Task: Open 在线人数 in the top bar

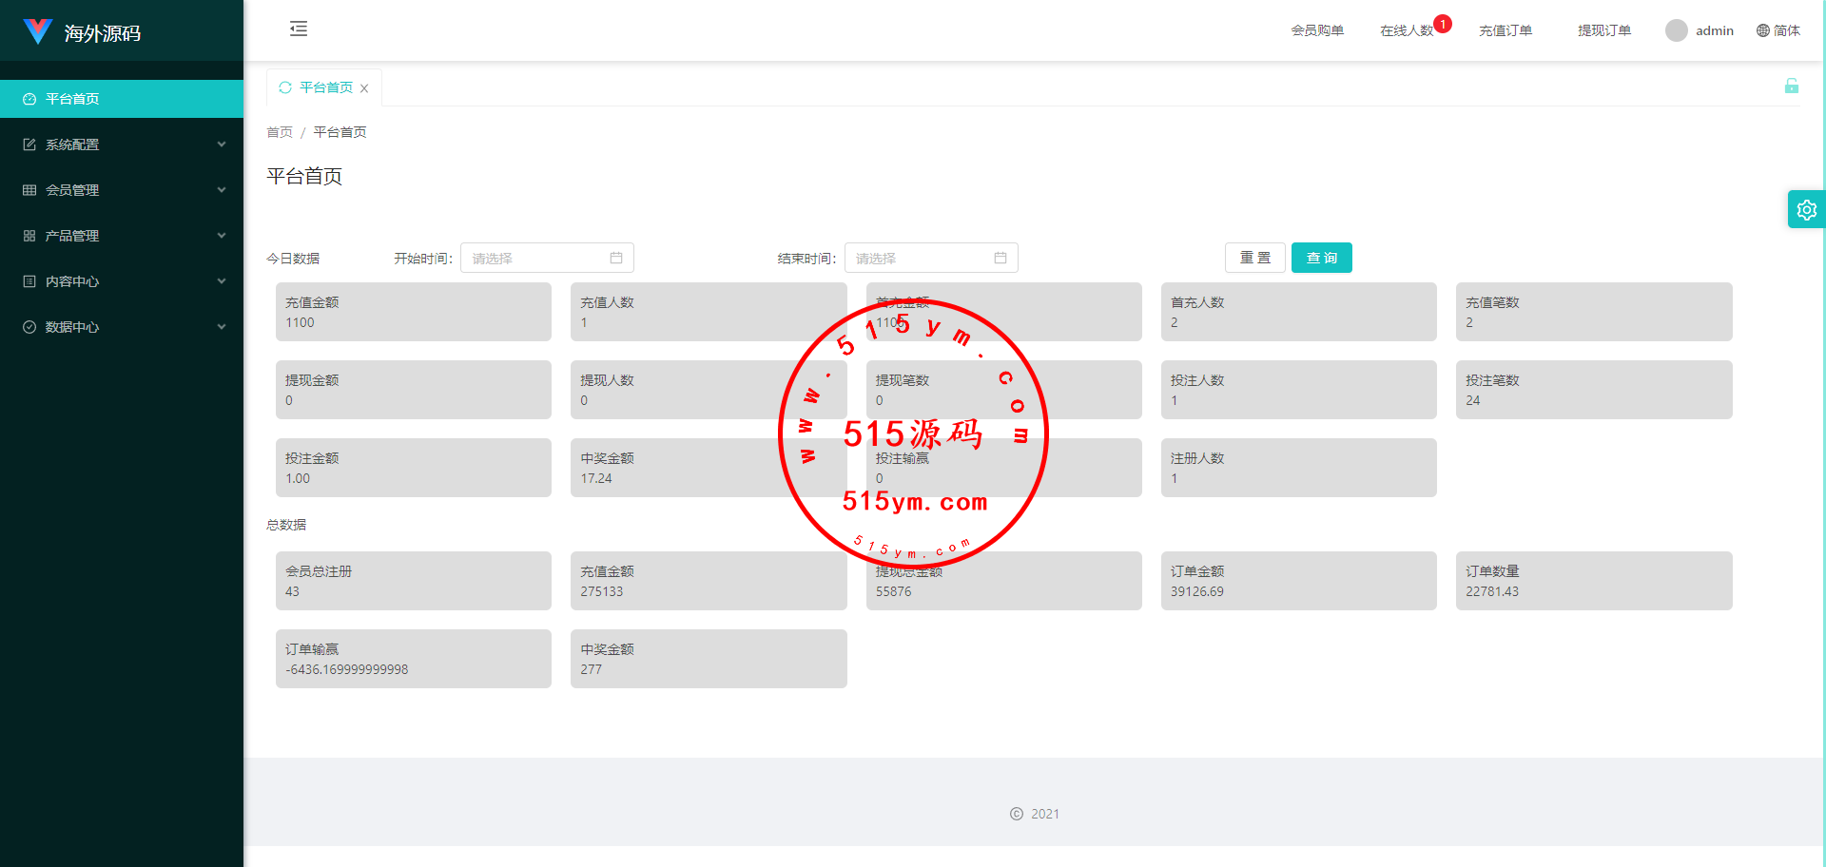Action: tap(1406, 30)
